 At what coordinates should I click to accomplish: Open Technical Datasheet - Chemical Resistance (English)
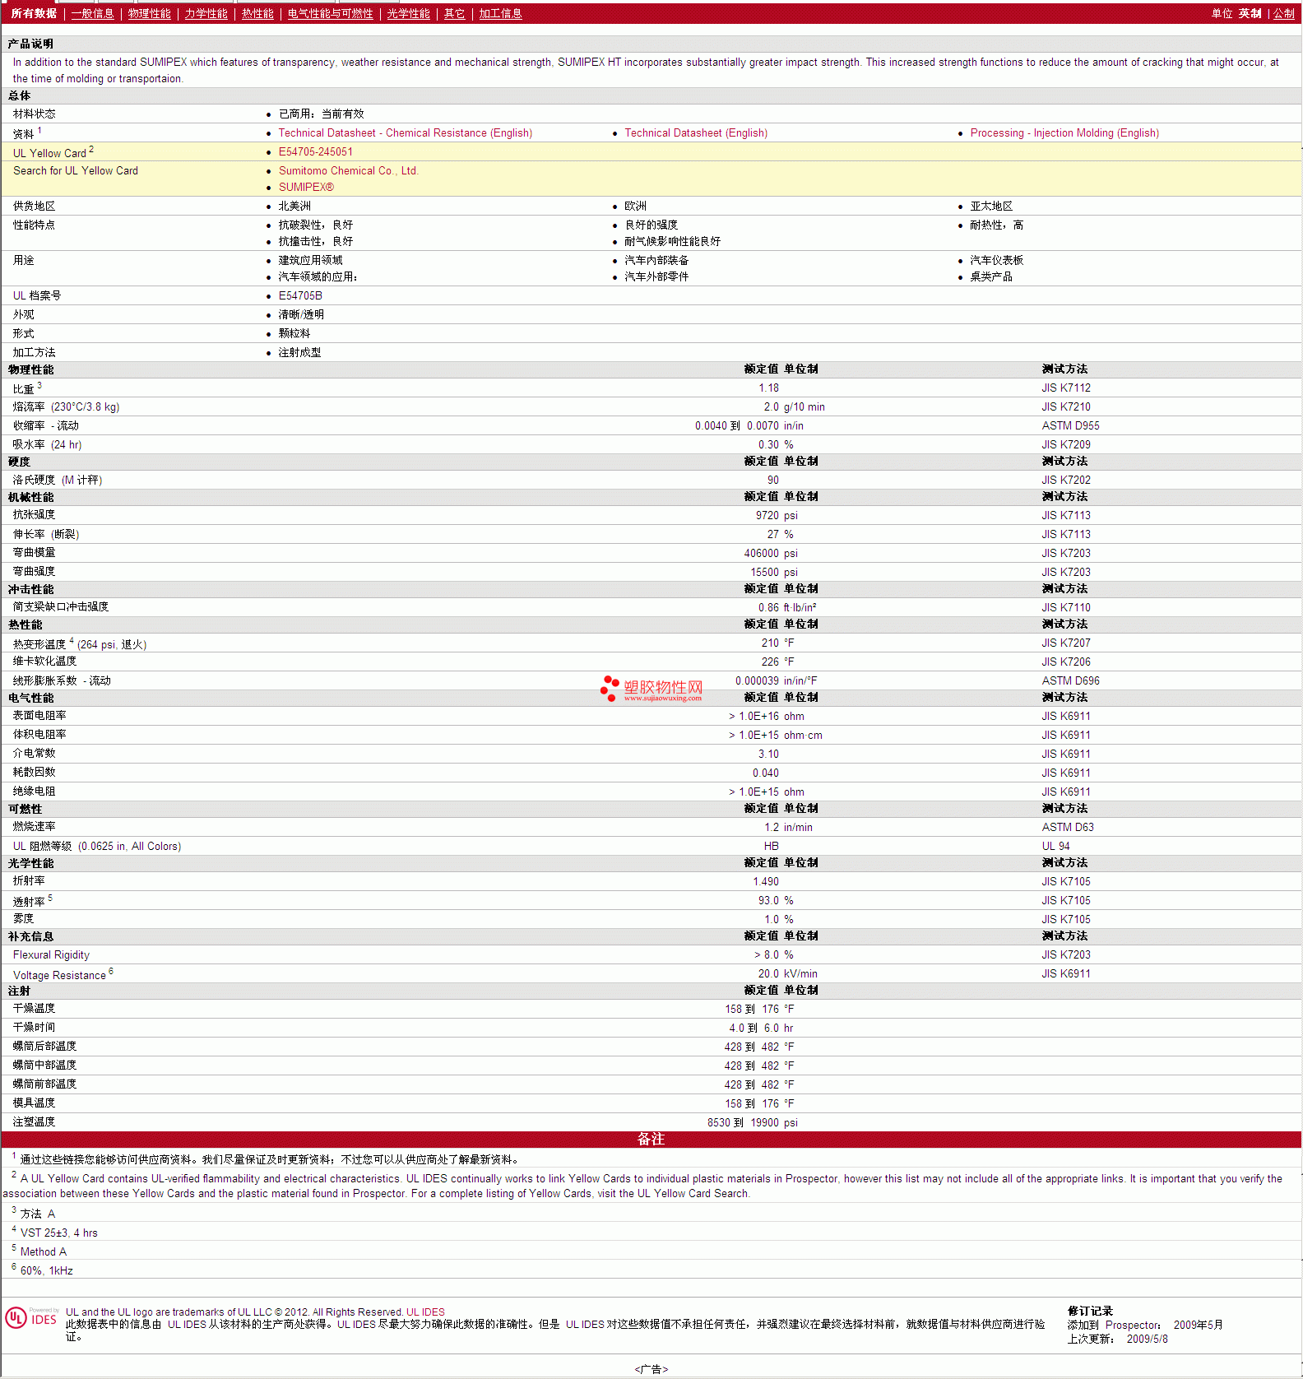(406, 133)
